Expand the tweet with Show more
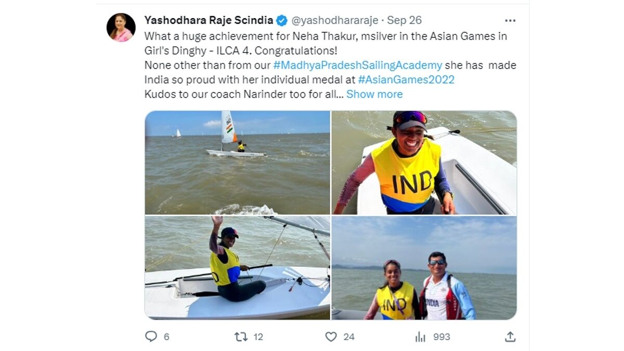The image size is (624, 351). (374, 94)
